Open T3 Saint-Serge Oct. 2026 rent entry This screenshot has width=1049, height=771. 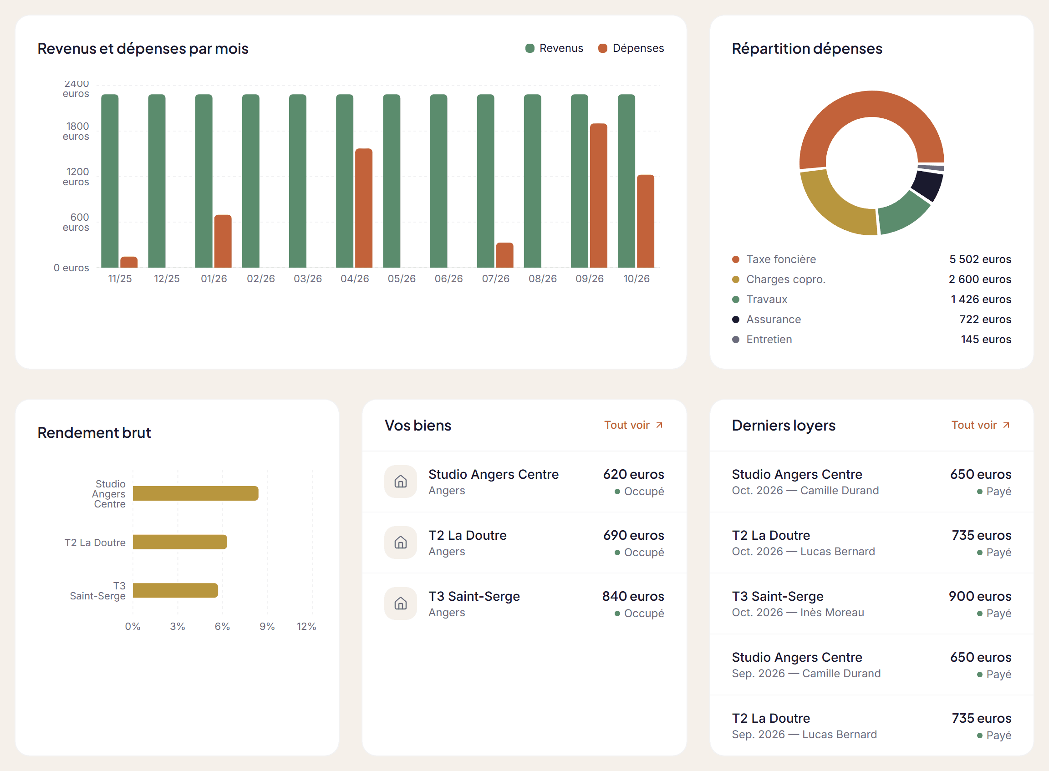coord(871,604)
